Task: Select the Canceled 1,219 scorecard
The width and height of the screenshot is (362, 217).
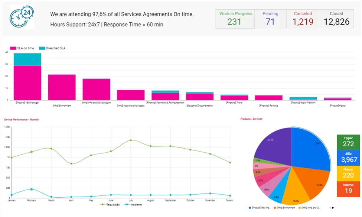Action: click(x=303, y=19)
